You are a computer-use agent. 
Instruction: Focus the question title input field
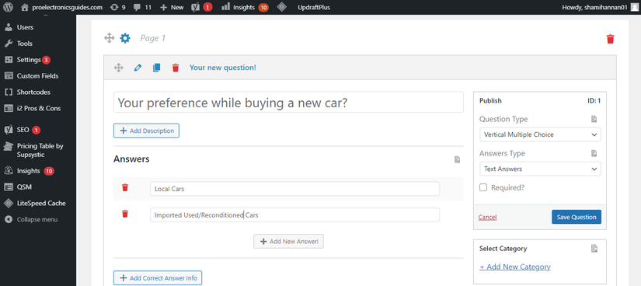pyautogui.click(x=288, y=103)
